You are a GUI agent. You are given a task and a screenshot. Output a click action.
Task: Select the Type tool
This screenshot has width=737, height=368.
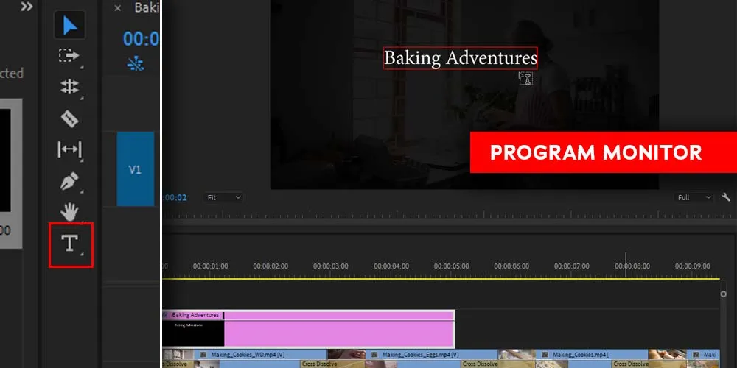pos(70,244)
